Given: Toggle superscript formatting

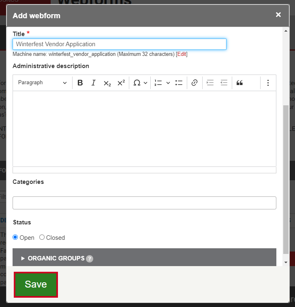Looking at the screenshot, I should [x=121, y=83].
